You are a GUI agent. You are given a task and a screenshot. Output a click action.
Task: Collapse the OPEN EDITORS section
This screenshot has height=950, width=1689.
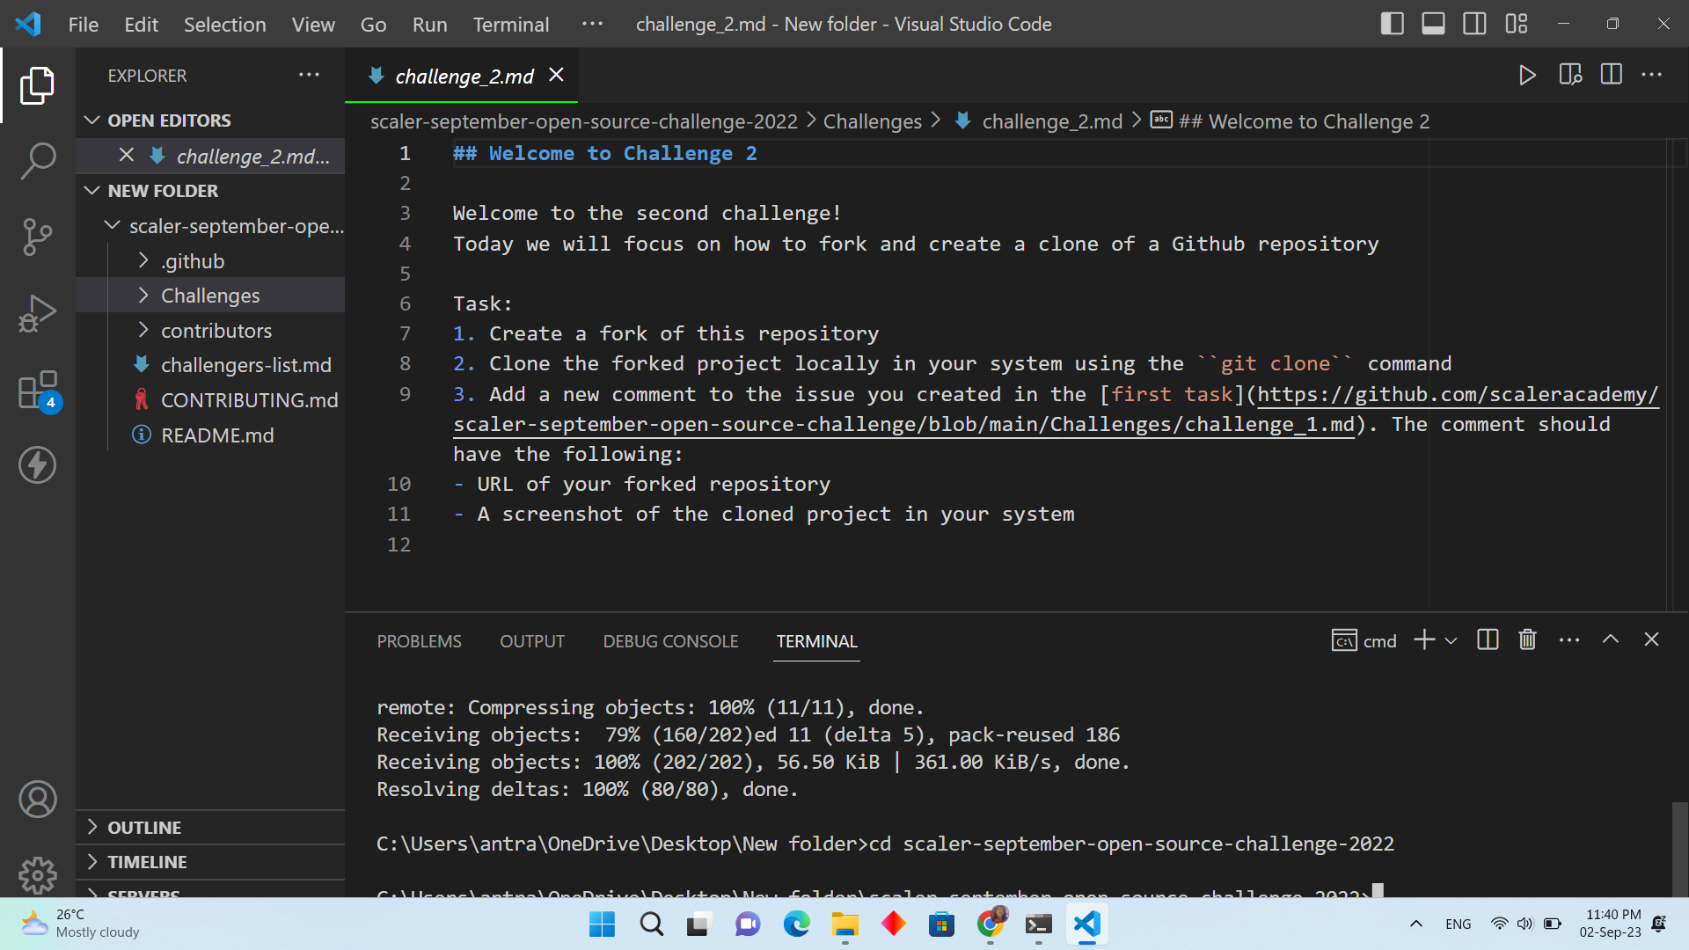click(x=93, y=120)
